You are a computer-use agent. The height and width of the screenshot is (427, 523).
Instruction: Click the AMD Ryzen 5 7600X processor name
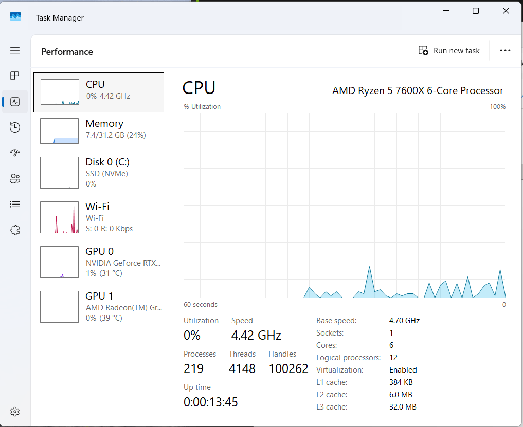[418, 90]
